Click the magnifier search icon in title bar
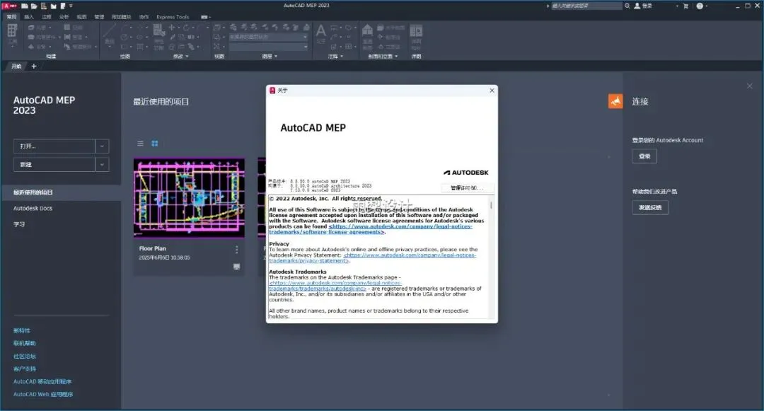This screenshot has height=411, width=764. [x=627, y=6]
